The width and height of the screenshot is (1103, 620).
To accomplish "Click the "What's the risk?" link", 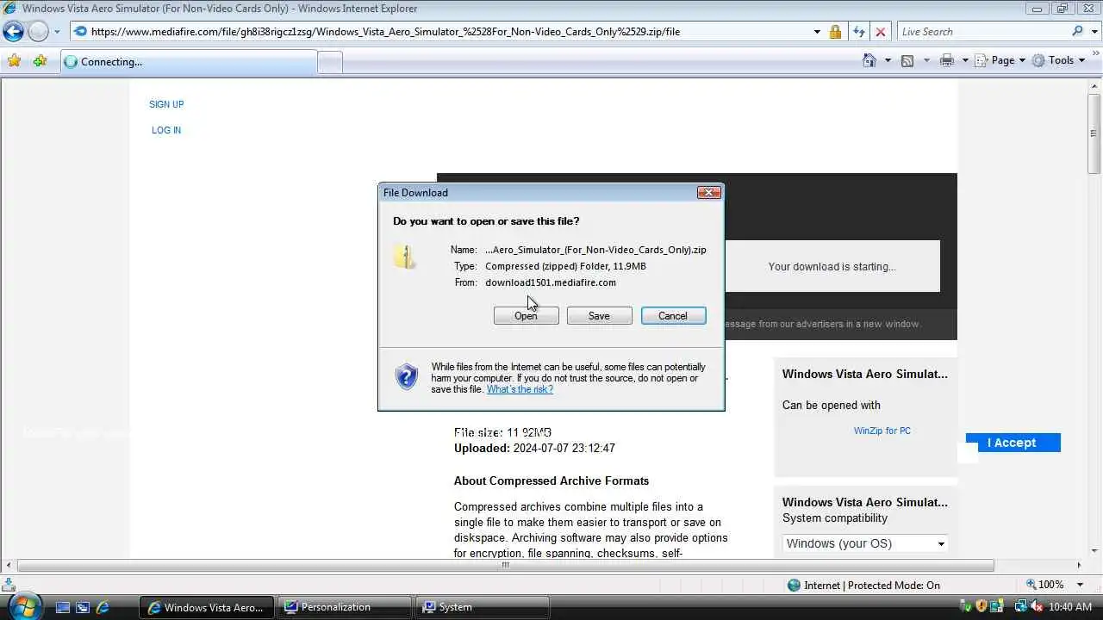I will pos(520,389).
